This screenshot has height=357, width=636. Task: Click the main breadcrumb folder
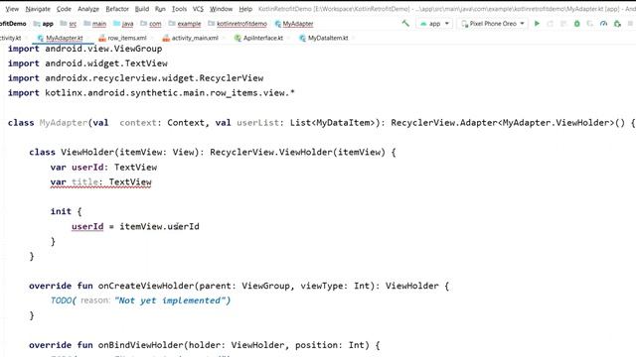click(x=95, y=24)
